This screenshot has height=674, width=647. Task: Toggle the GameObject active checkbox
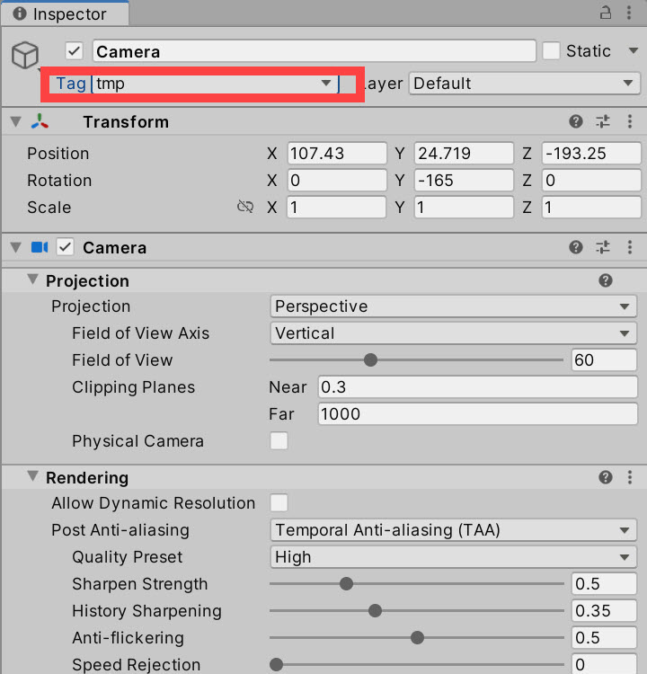(x=74, y=51)
